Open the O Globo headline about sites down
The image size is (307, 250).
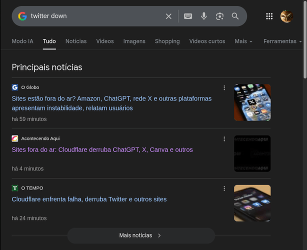111,103
